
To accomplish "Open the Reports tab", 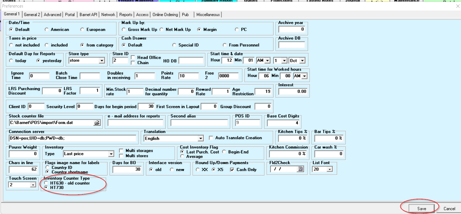I will click(126, 15).
